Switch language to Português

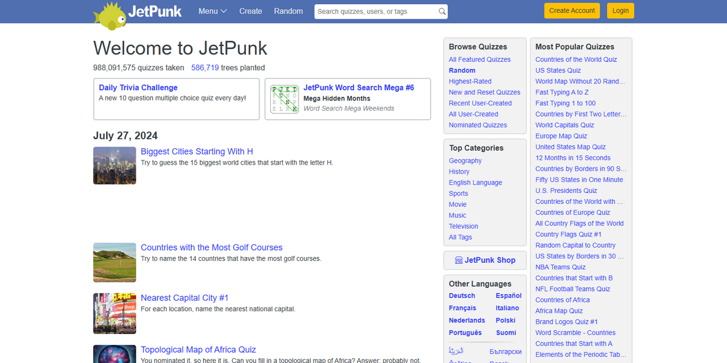point(465,333)
